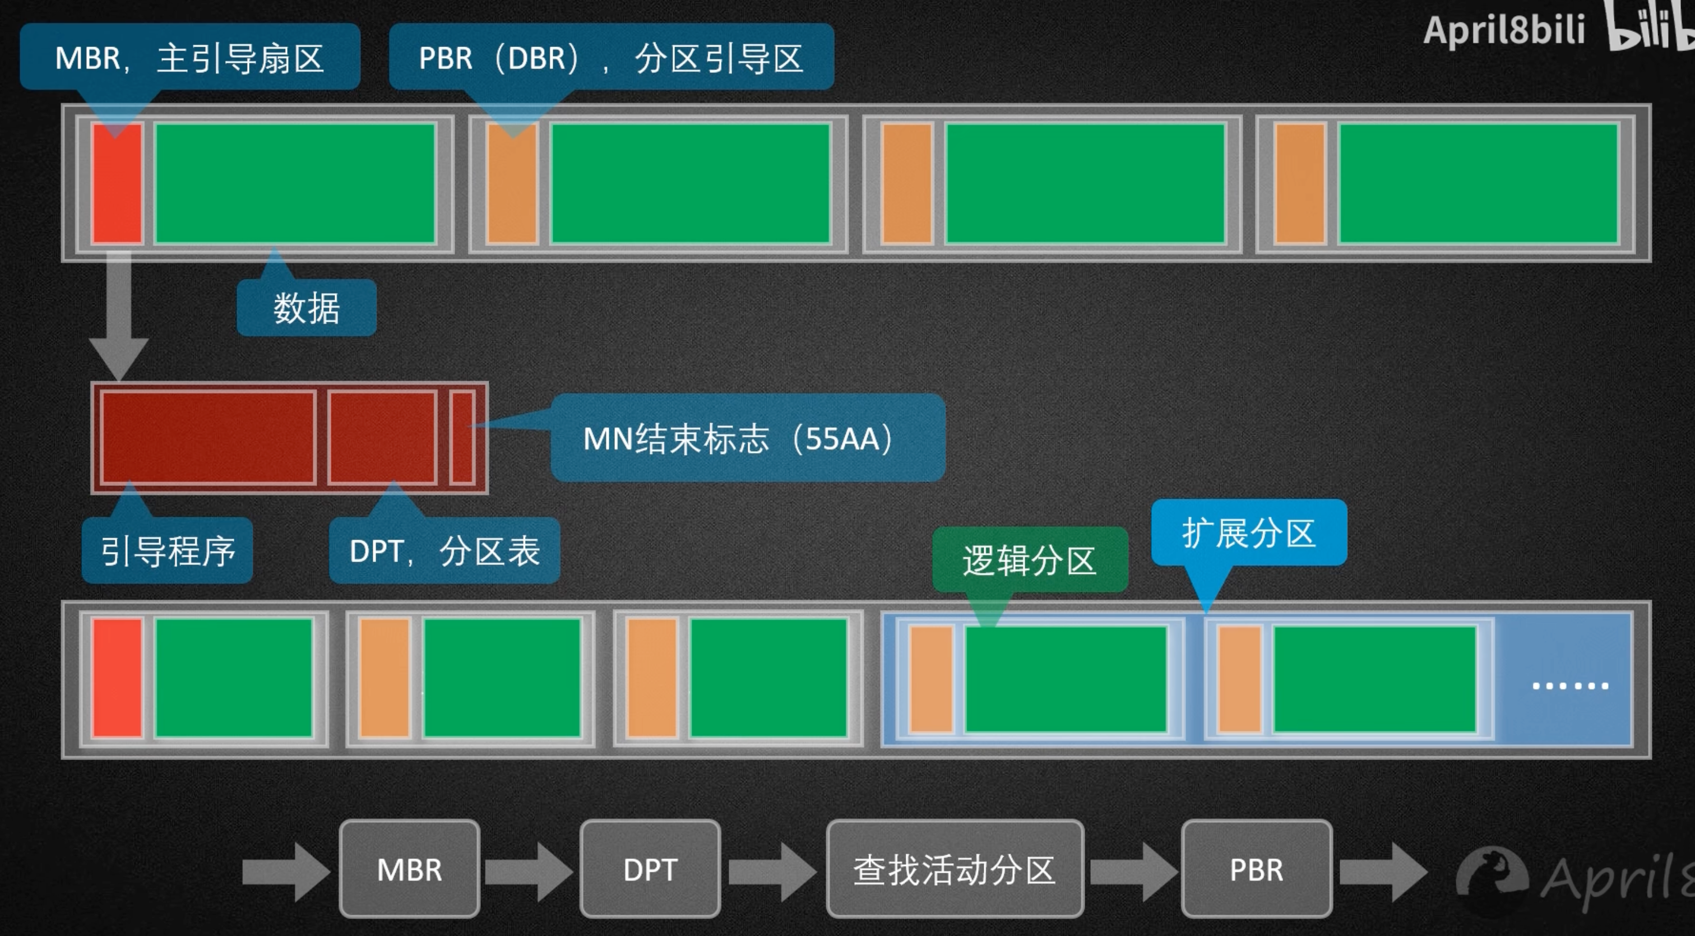Click the dark red box above 引导程序 label
The width and height of the screenshot is (1695, 936).
(208, 437)
